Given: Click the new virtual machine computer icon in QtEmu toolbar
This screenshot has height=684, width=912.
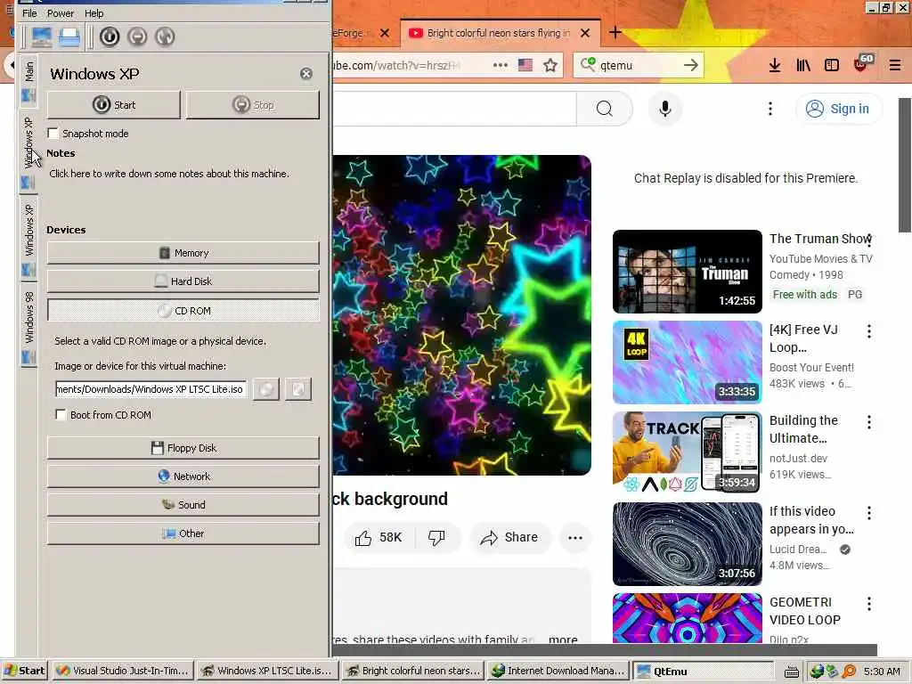Looking at the screenshot, I should click(x=41, y=37).
